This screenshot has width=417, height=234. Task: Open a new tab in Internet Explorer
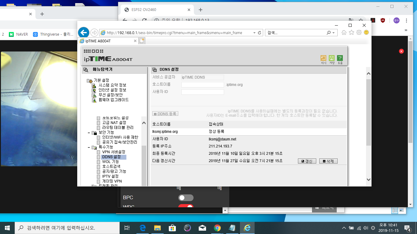point(142,41)
